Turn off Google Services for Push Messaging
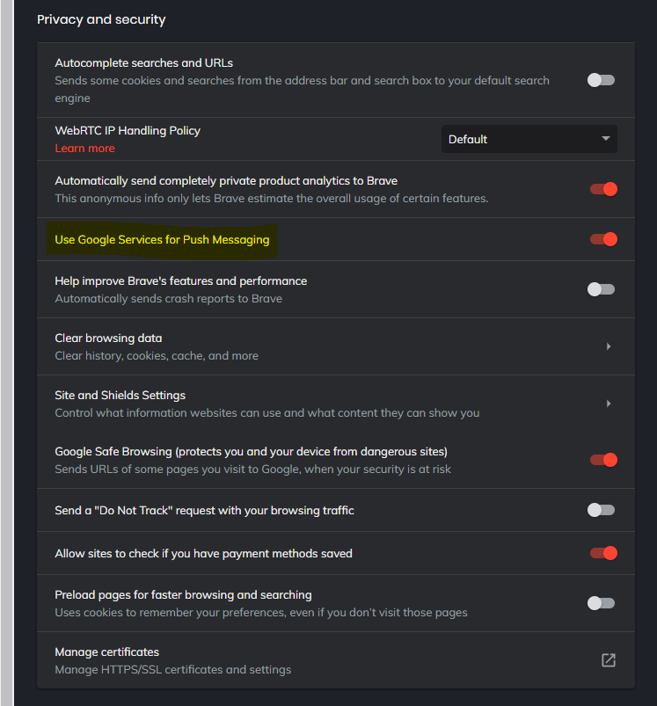The image size is (657, 706). coord(603,239)
